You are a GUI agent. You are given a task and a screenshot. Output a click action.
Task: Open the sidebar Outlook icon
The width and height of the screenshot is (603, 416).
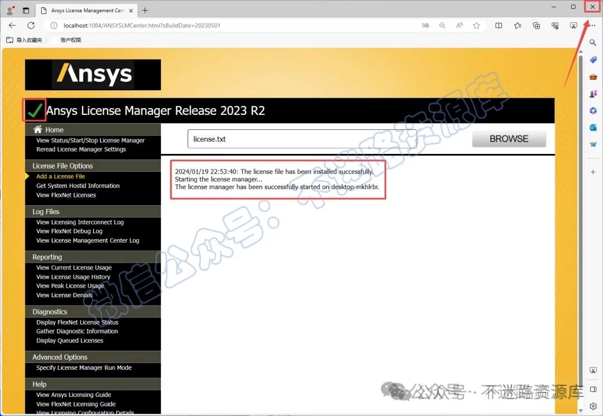tap(593, 128)
